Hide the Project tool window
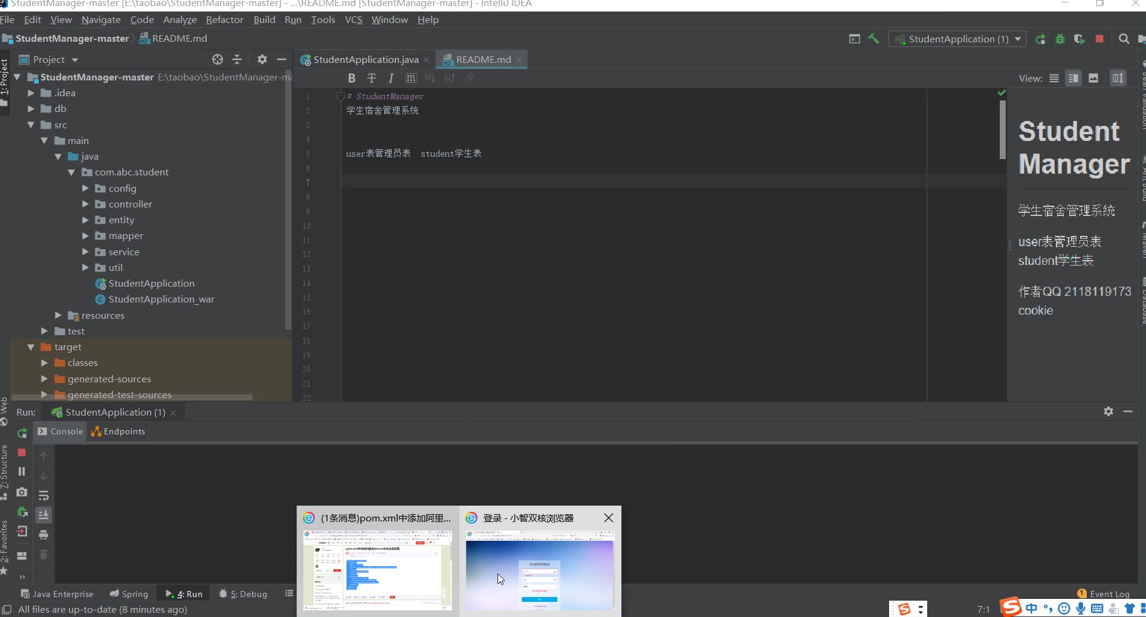The height and width of the screenshot is (617, 1146). pos(281,59)
